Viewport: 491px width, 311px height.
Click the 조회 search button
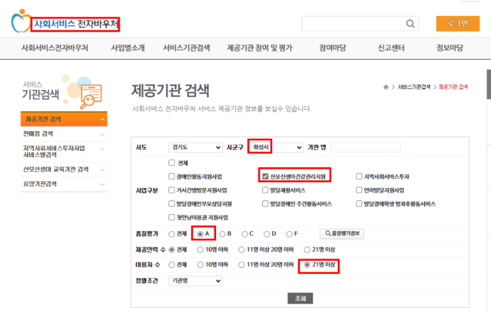[x=300, y=298]
